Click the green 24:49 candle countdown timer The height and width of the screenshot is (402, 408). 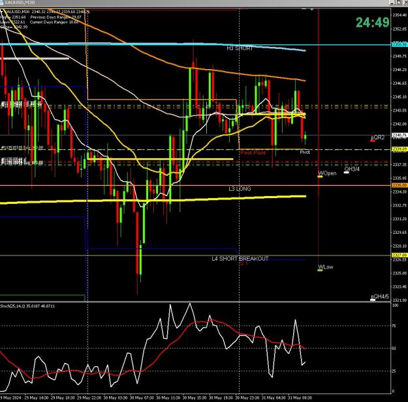pyautogui.click(x=372, y=22)
